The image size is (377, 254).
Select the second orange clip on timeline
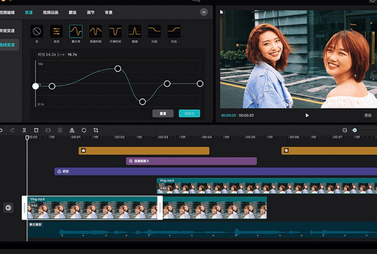tap(329, 151)
